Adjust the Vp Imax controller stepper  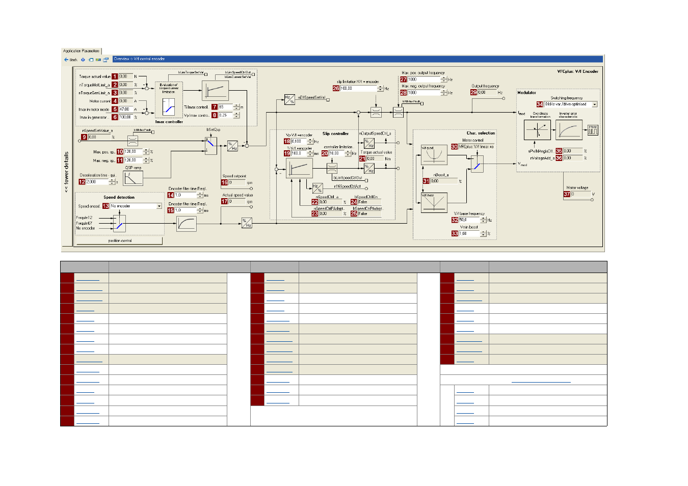pos(236,115)
